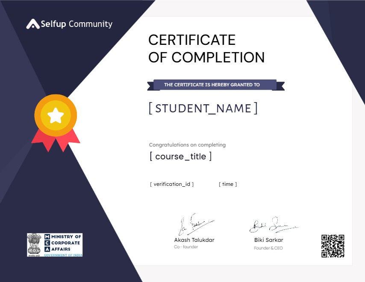Click the [ time ] placeholder
Screen dimensions: 365x282
click(228, 184)
